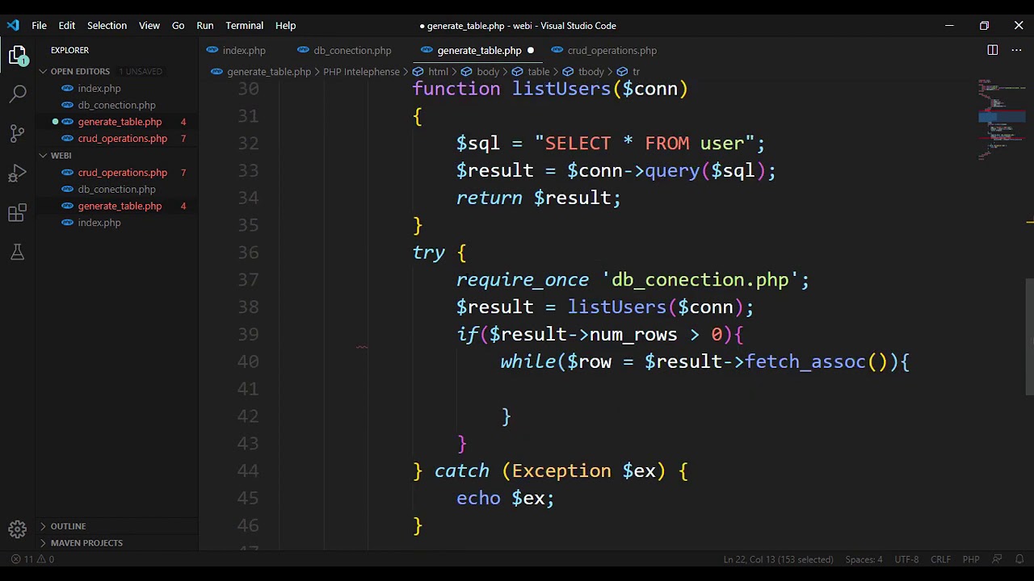
Task: Open the Explorer view in activity bar
Action: tap(18, 55)
